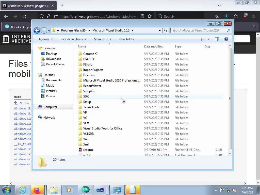Expand arrow after Microsoft Visual Studio 10.0 breadcrumb
The image size is (260, 195).
133,30
